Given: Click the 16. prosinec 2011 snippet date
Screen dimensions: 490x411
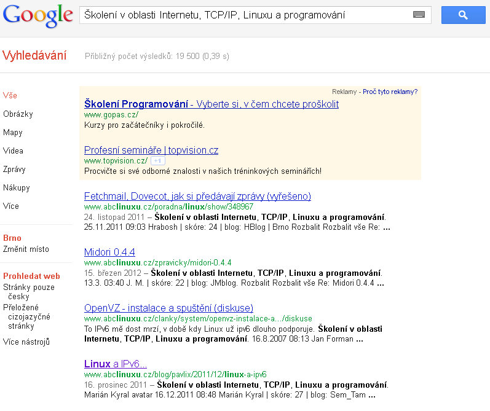Looking at the screenshot, I should [116, 385].
